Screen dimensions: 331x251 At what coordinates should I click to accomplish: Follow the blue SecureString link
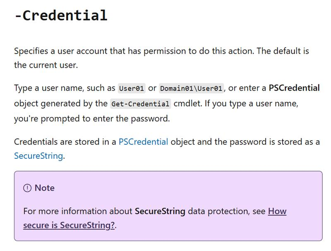click(38, 156)
